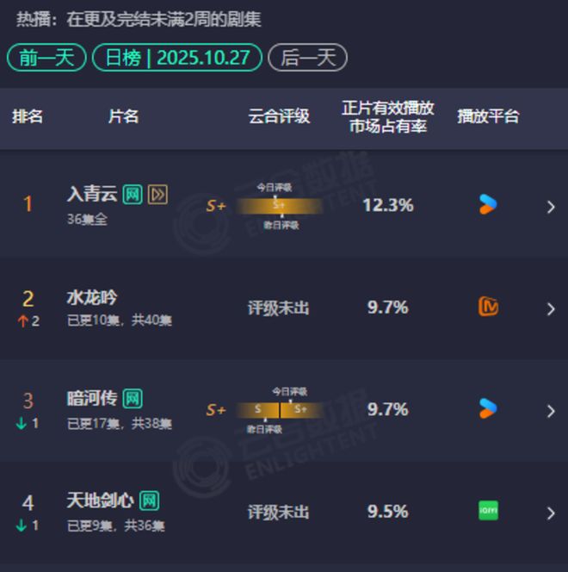Click the green 网 badge beside 暗河传
The height and width of the screenshot is (572, 568).
tap(133, 399)
